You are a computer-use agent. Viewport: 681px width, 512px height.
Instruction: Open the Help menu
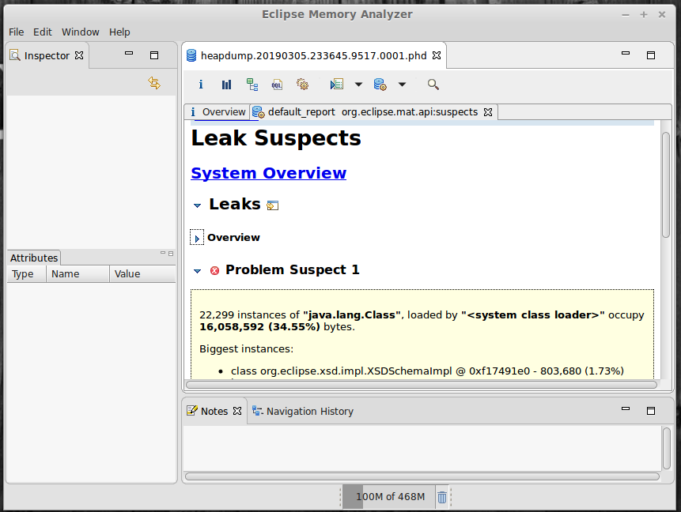pyautogui.click(x=119, y=32)
